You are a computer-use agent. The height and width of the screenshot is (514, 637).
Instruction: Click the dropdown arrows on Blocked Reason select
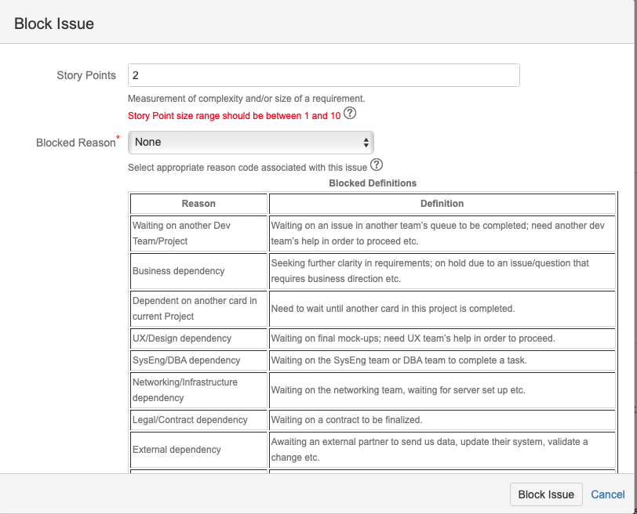pos(366,143)
